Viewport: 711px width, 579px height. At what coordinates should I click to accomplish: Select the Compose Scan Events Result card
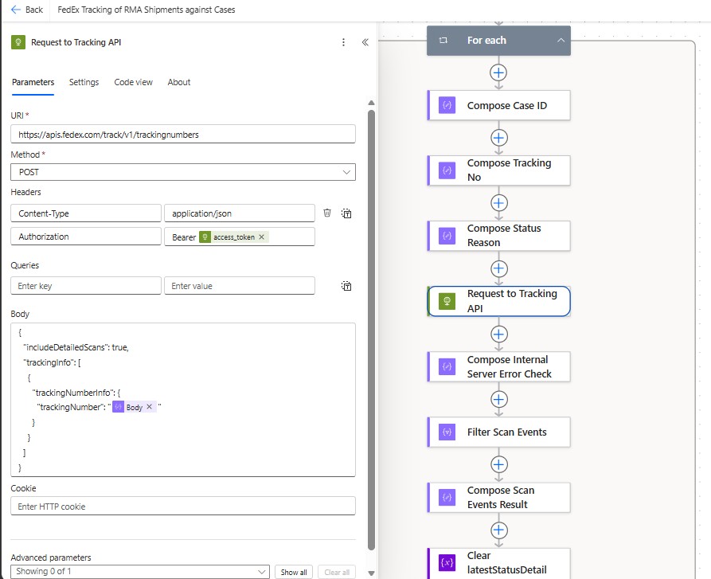[x=498, y=498]
